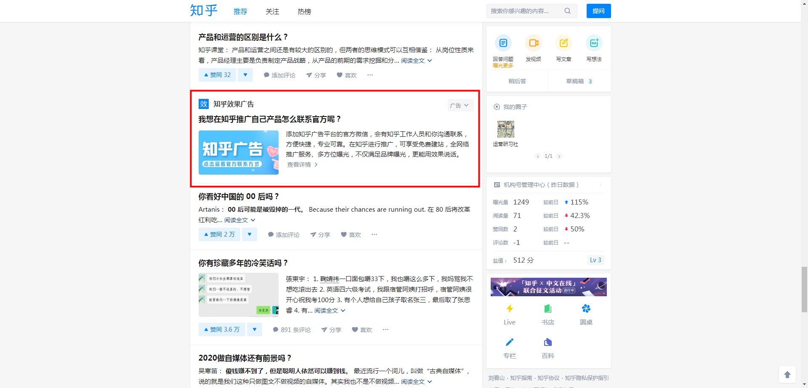Go to next page of 我的圈子

click(559, 156)
